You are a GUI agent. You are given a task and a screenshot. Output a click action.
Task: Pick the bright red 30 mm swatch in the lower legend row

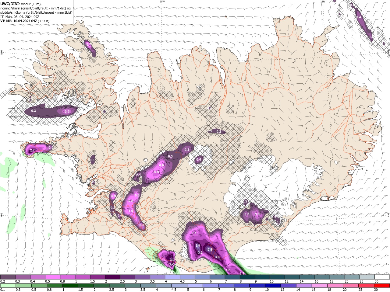click(382, 286)
